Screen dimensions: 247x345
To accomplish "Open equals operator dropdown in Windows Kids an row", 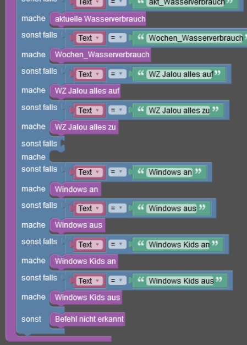I will [x=117, y=244].
